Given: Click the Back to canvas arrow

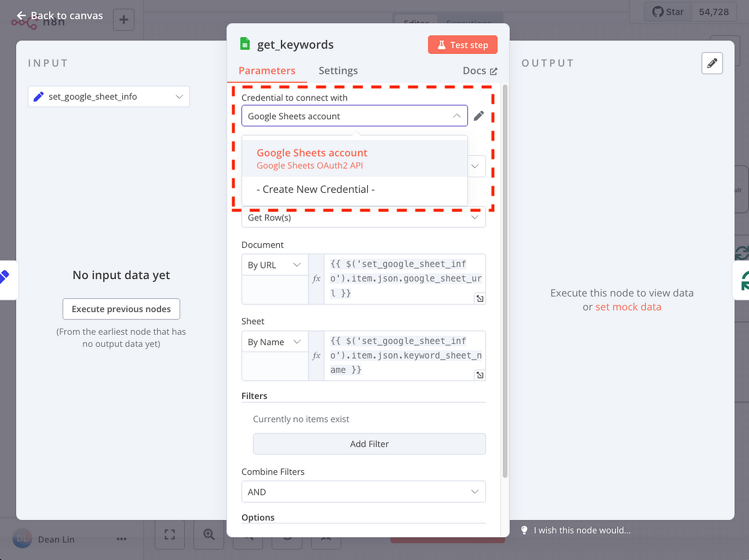Looking at the screenshot, I should (22, 16).
